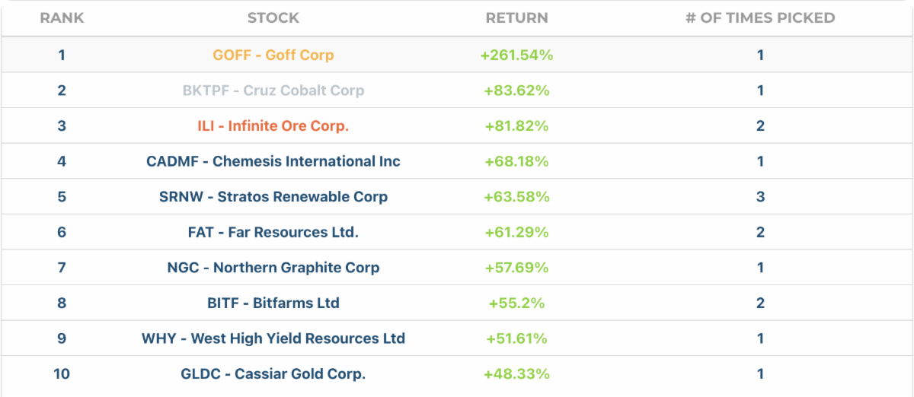Screen dimensions: 914x397
Task: Open GLDC - Cassiar Gold Corp. link
Action: pos(273,374)
